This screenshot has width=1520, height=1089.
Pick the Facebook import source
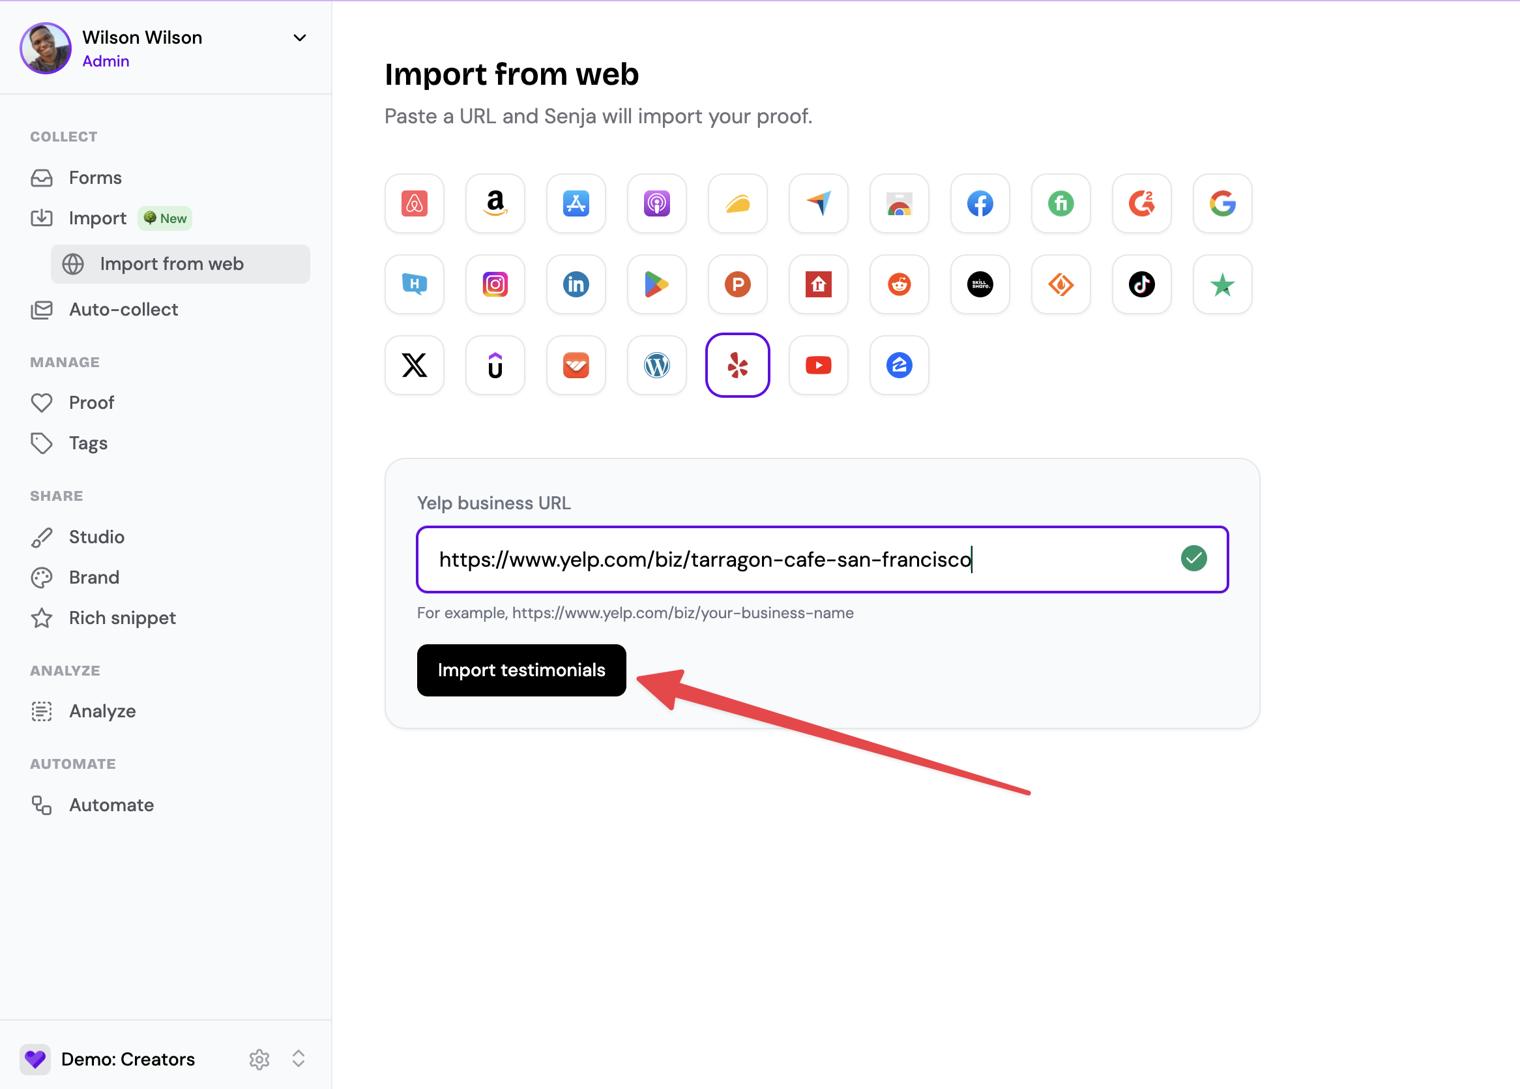click(980, 203)
